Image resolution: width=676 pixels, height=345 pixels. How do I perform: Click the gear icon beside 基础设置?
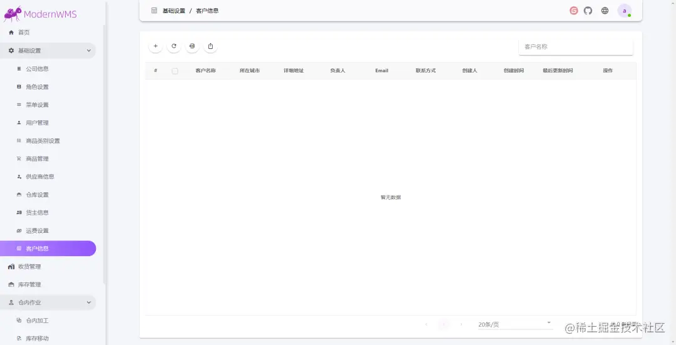click(11, 51)
